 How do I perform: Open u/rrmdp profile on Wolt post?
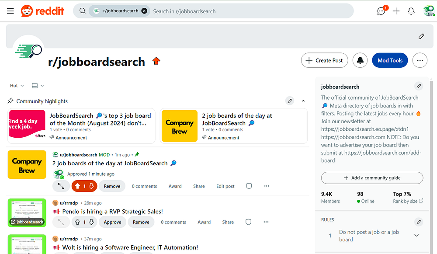tap(69, 239)
